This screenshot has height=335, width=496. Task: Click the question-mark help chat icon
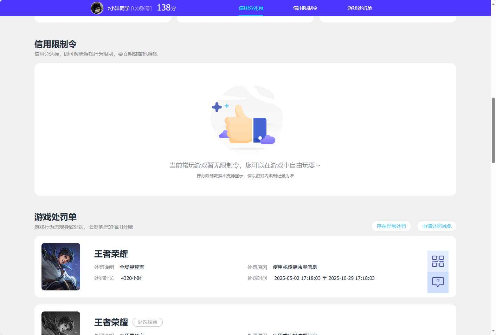438,282
